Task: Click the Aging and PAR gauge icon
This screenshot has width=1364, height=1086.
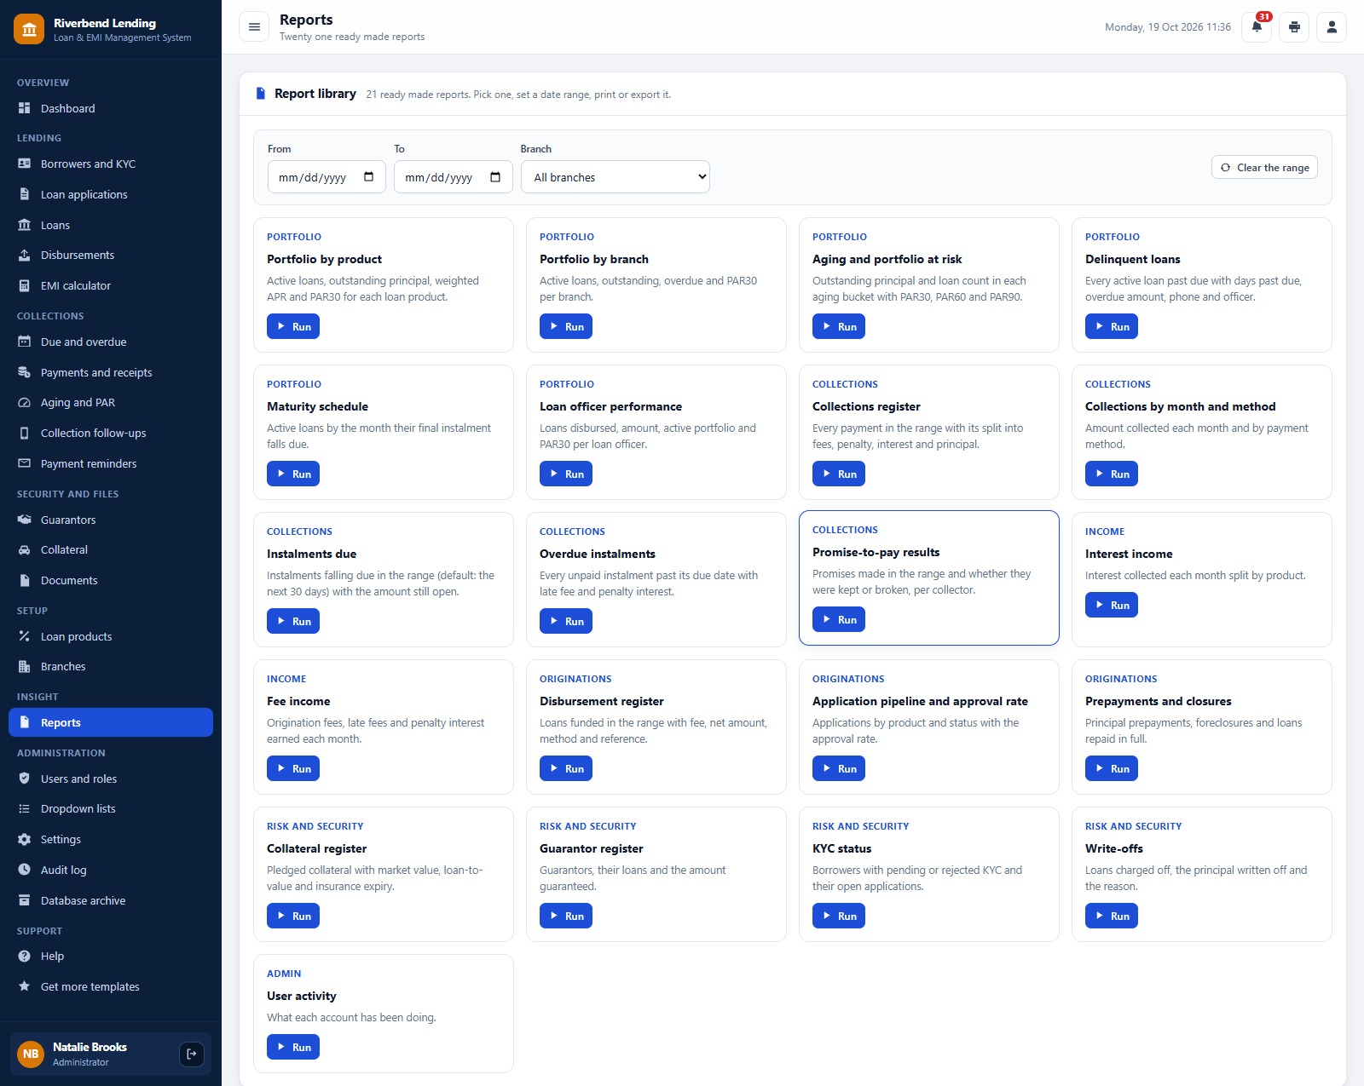Action: [25, 403]
